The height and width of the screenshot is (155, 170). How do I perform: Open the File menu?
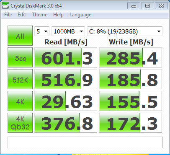tap(8, 15)
